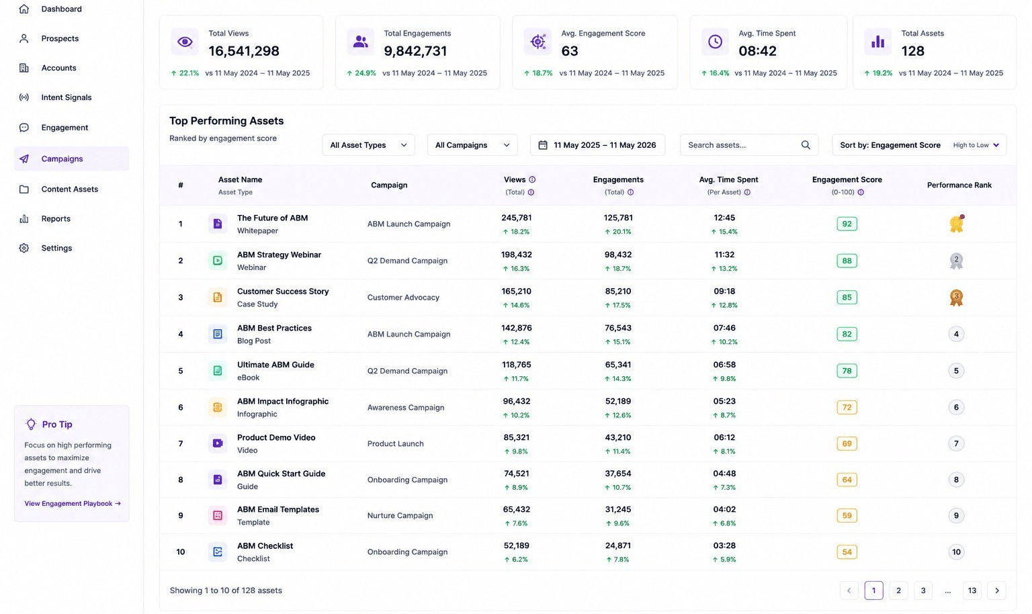Click the Awareness Campaign cell

pos(406,407)
